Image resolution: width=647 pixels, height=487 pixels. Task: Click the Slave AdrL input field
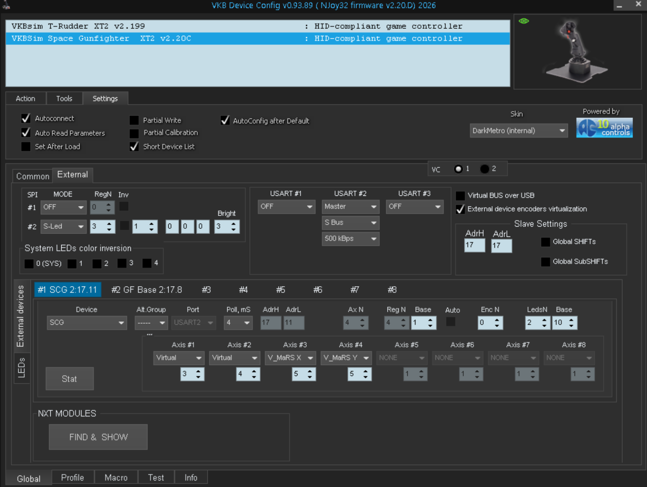tap(501, 246)
